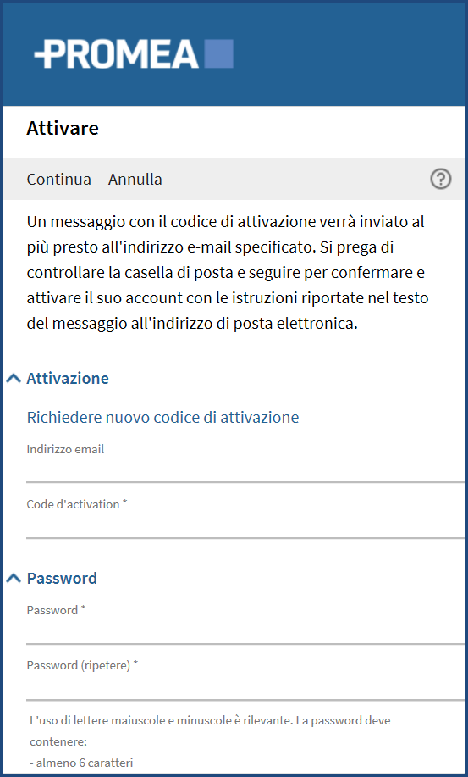Open the Richiedere nuovo codice di attivazione link

pos(162,417)
